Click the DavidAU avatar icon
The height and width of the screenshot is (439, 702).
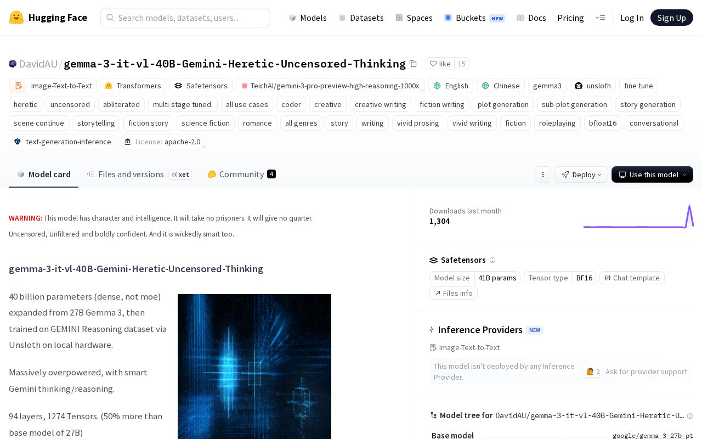pos(13,64)
